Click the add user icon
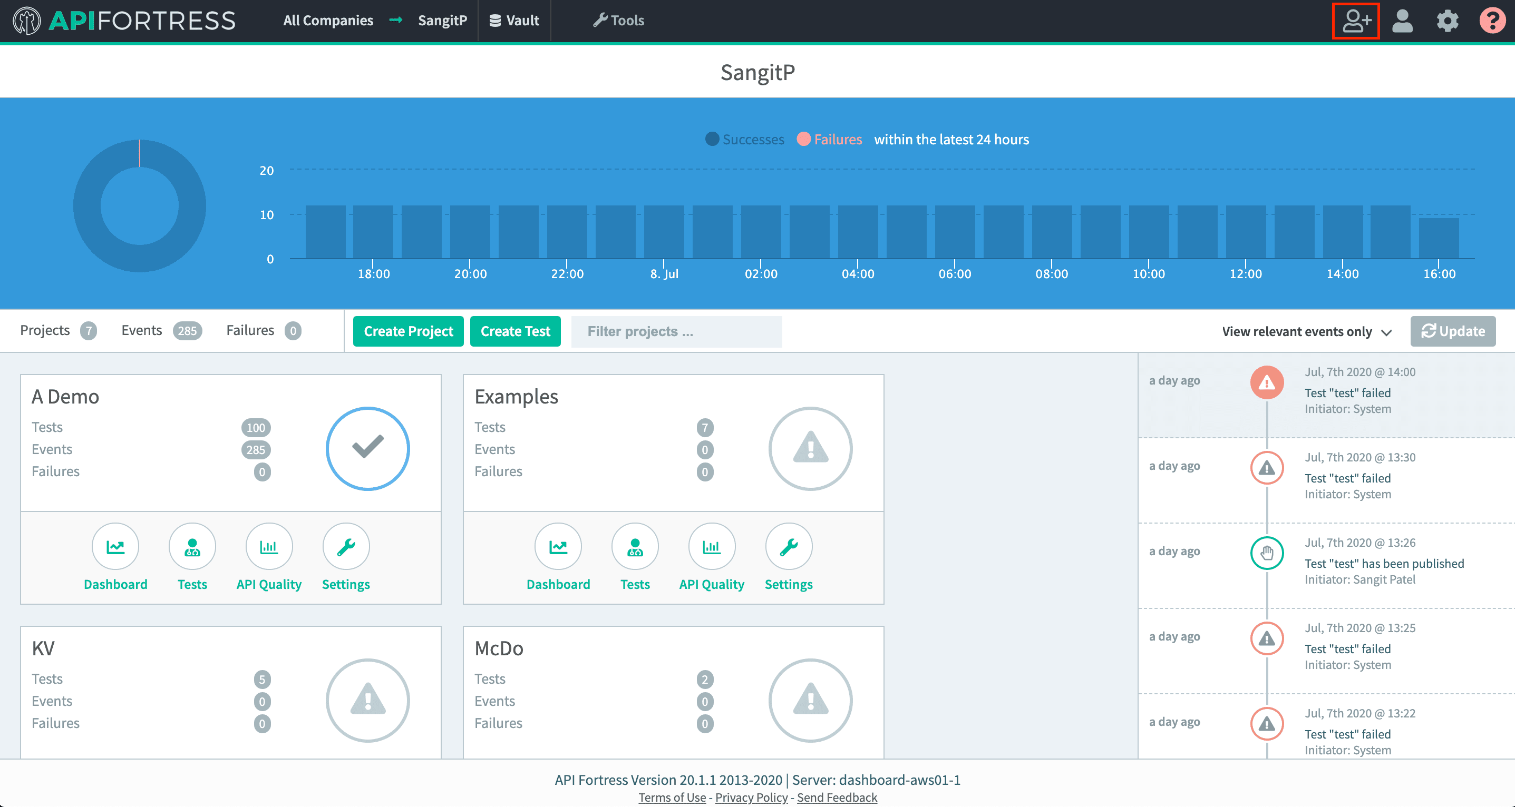The width and height of the screenshot is (1515, 807). [1356, 21]
